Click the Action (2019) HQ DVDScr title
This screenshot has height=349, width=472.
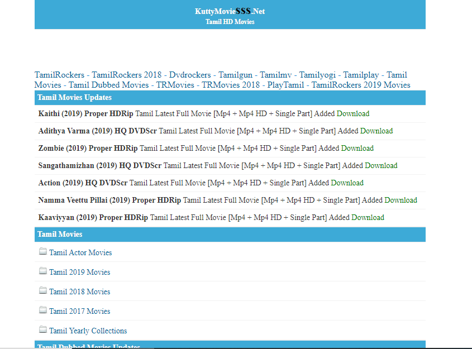(x=83, y=183)
